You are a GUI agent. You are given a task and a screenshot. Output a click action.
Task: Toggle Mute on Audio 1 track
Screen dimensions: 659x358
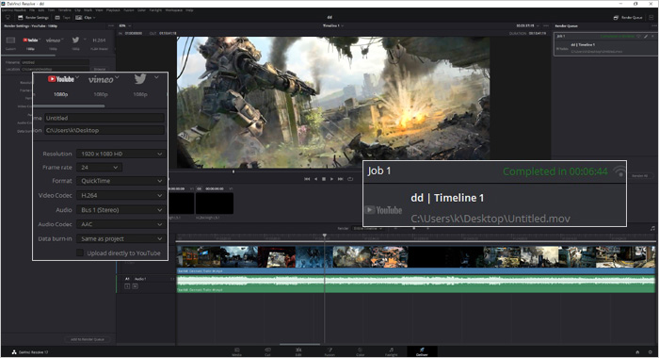coord(135,286)
